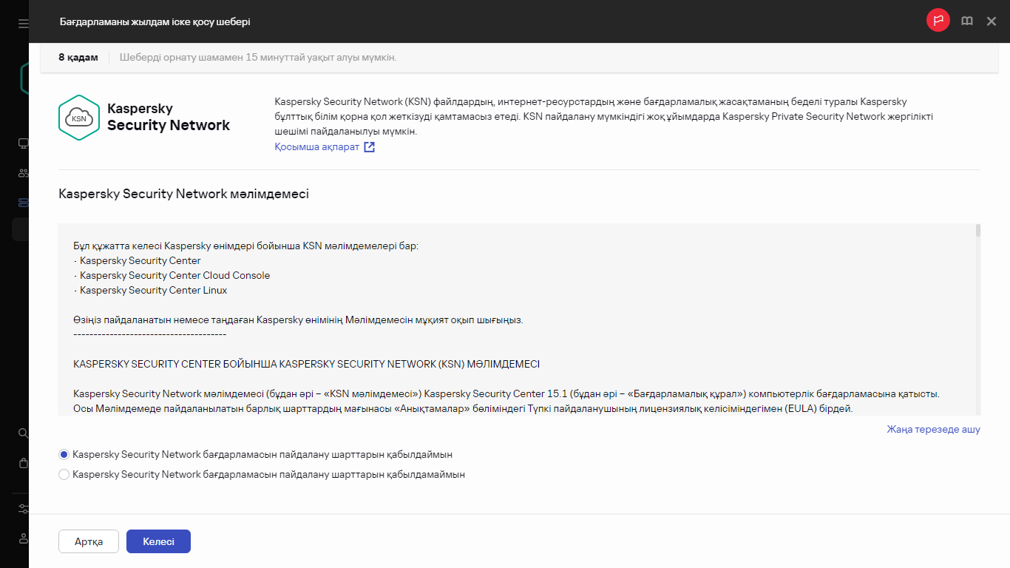
Task: Click the user account icon in sidebar
Action: point(23,538)
